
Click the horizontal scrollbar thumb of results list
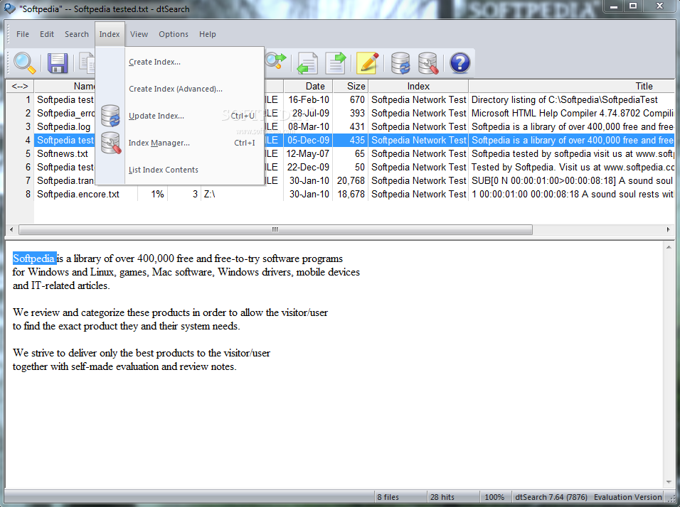point(275,229)
